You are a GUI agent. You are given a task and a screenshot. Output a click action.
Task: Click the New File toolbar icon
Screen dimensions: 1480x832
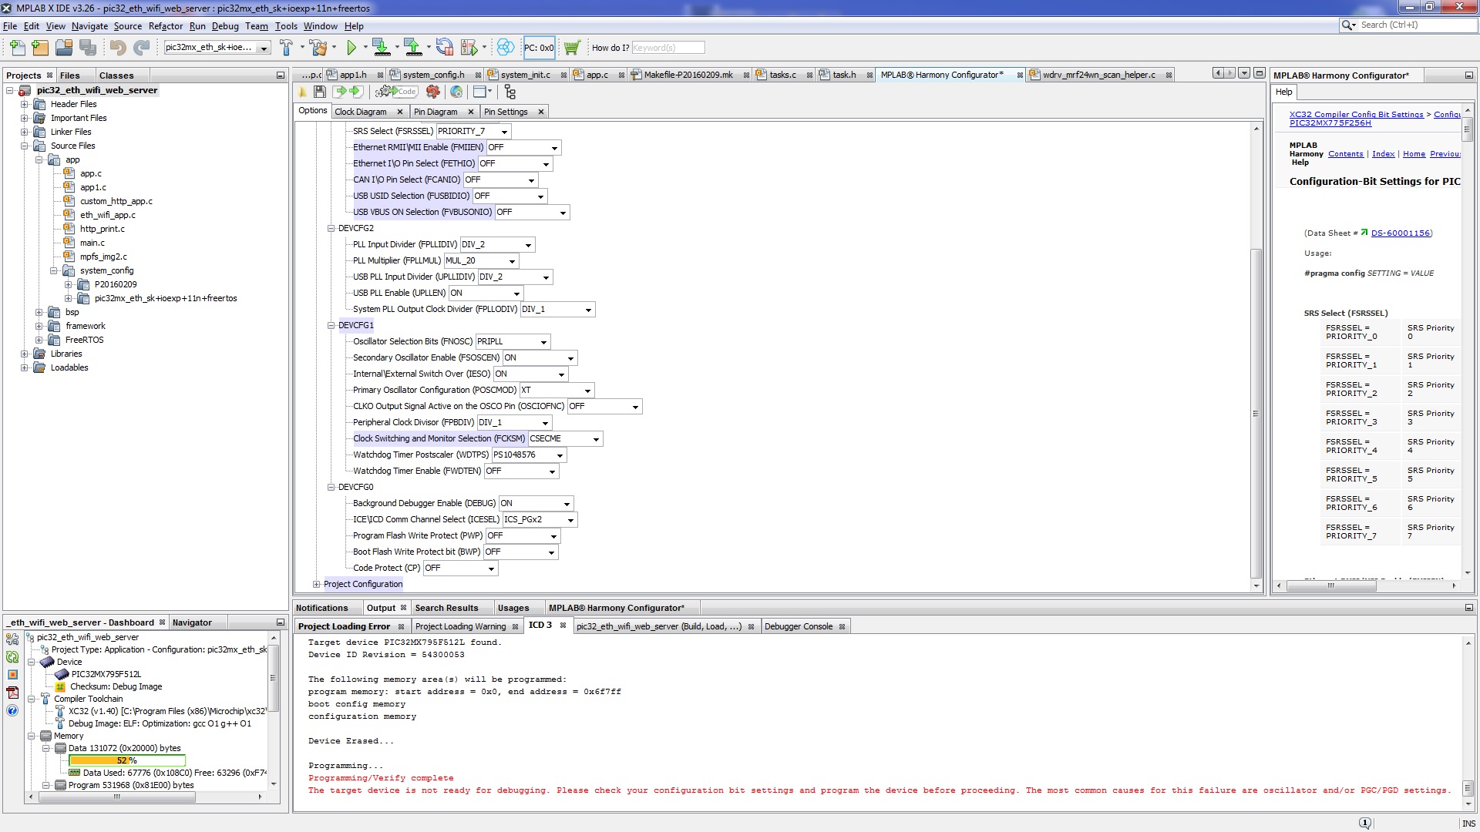[x=17, y=48]
